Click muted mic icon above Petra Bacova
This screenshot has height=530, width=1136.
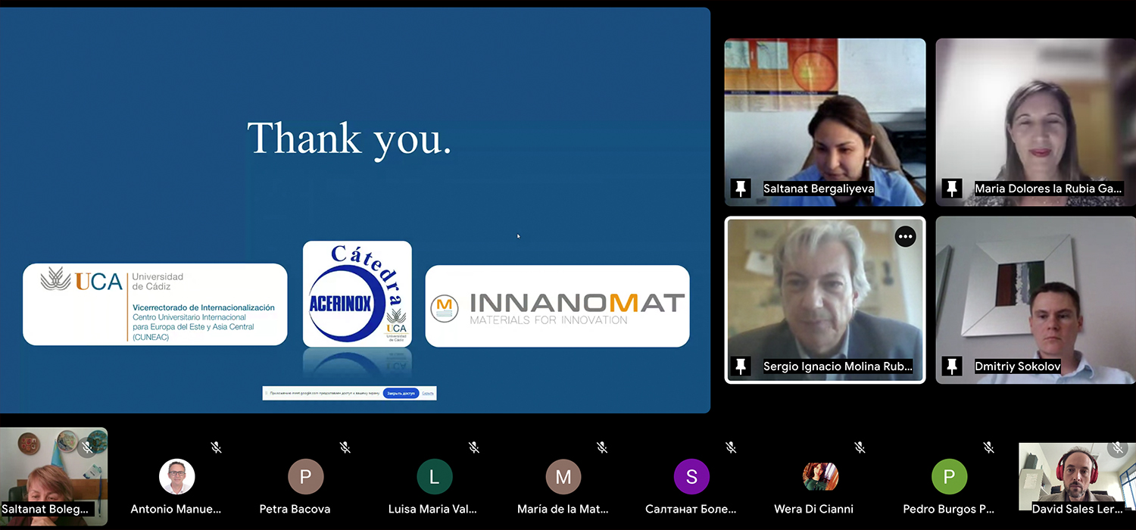(345, 447)
